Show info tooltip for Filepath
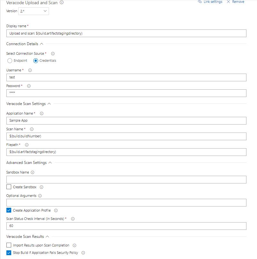 (27, 145)
